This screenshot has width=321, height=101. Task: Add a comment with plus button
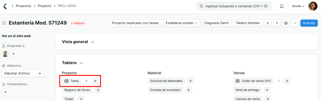coord(5,92)
